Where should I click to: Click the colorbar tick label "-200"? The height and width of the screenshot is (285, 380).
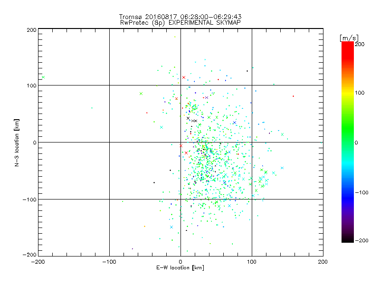pos(361,240)
